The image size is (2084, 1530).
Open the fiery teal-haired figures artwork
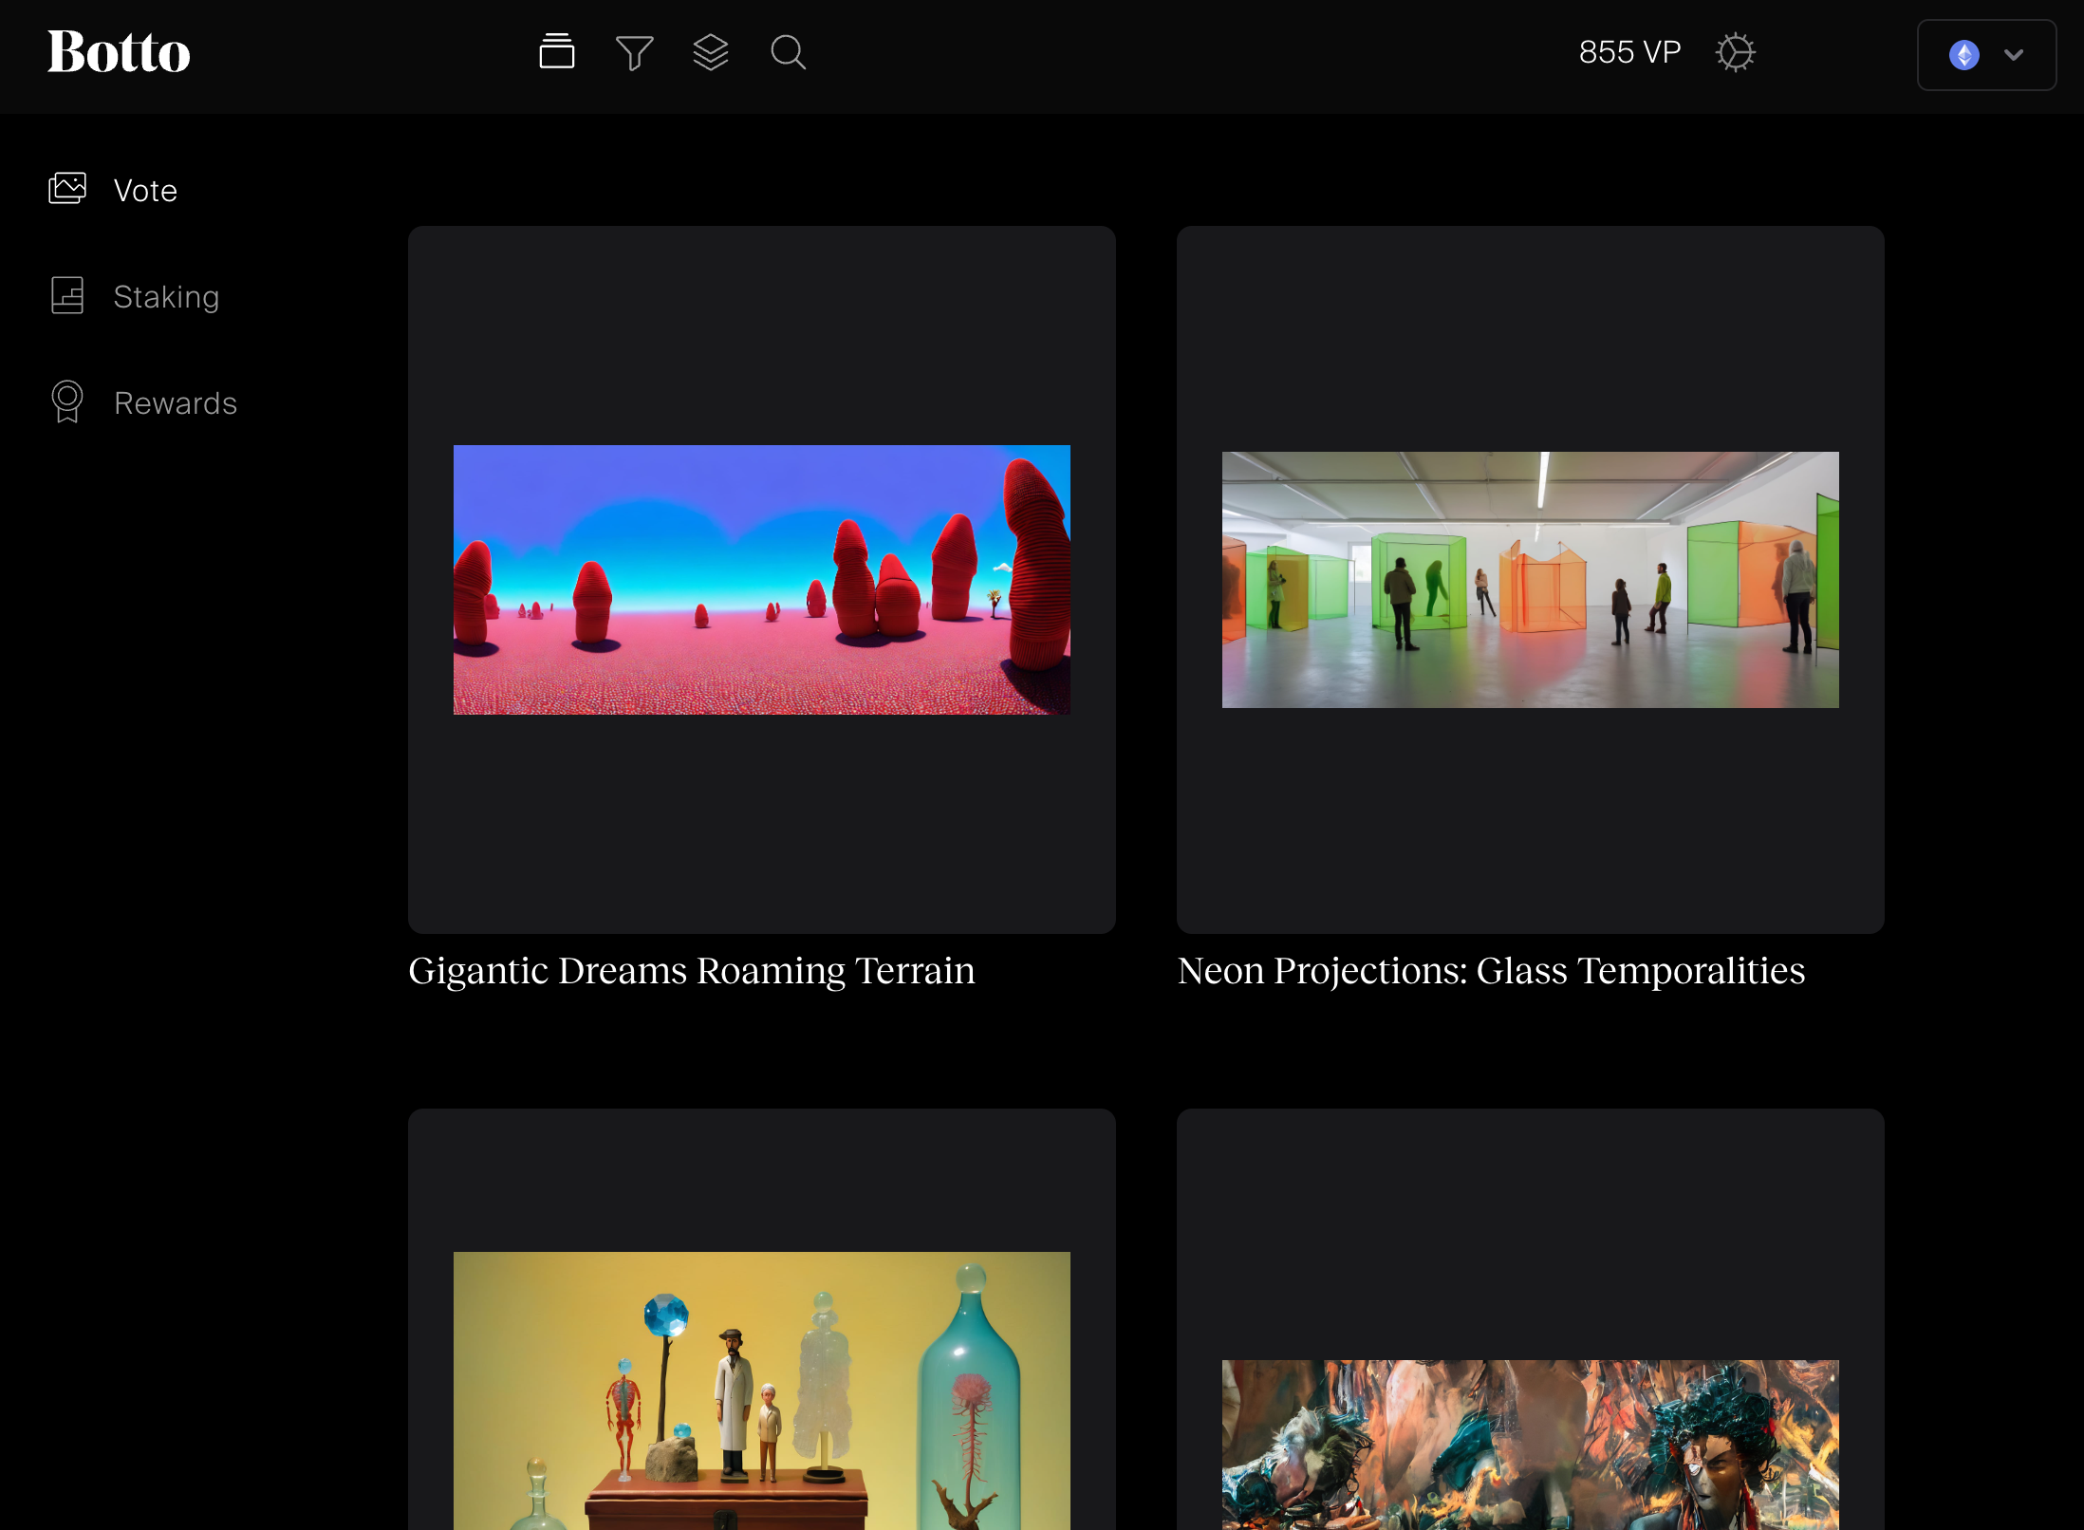(x=1531, y=1445)
